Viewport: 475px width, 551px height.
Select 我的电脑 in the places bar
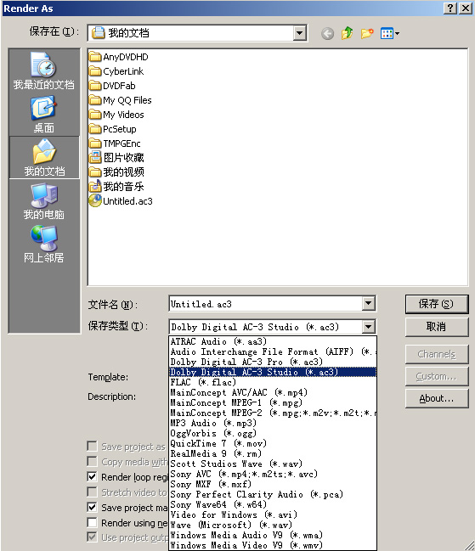(x=44, y=201)
